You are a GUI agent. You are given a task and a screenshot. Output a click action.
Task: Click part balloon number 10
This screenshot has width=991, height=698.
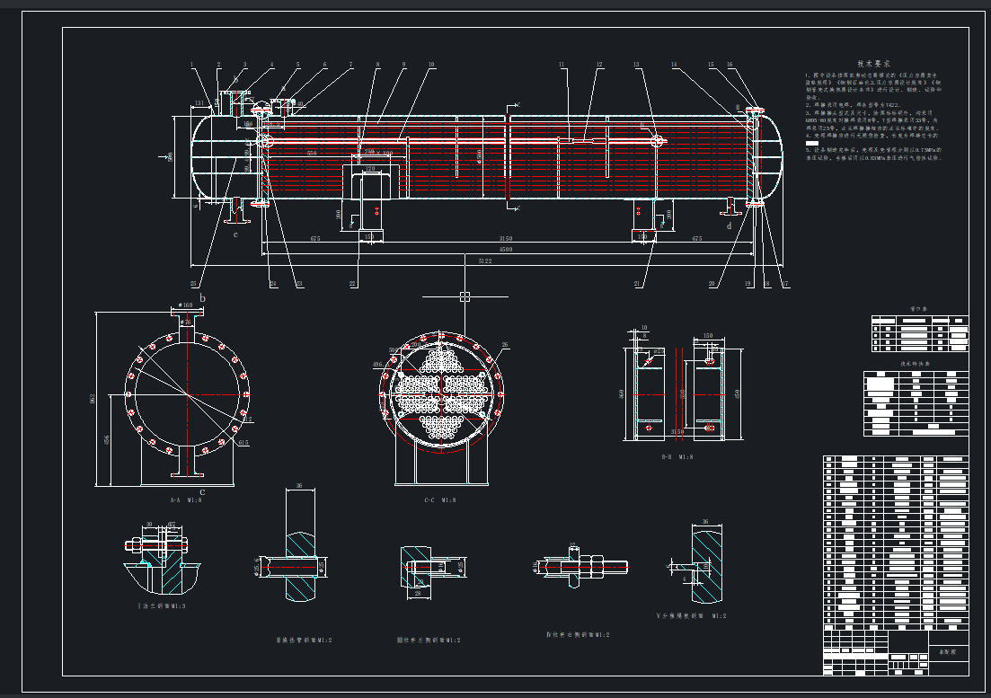point(431,65)
